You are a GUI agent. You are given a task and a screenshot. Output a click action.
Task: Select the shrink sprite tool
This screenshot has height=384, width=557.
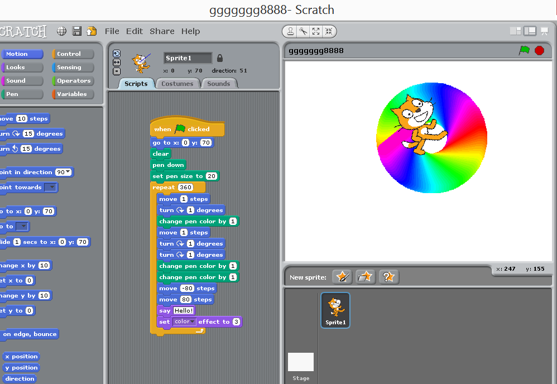point(329,31)
